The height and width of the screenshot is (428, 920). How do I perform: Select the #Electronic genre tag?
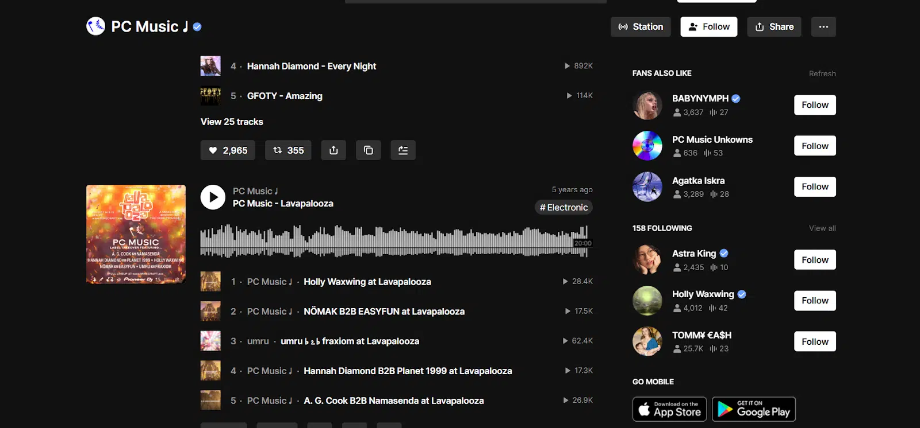(x=563, y=208)
